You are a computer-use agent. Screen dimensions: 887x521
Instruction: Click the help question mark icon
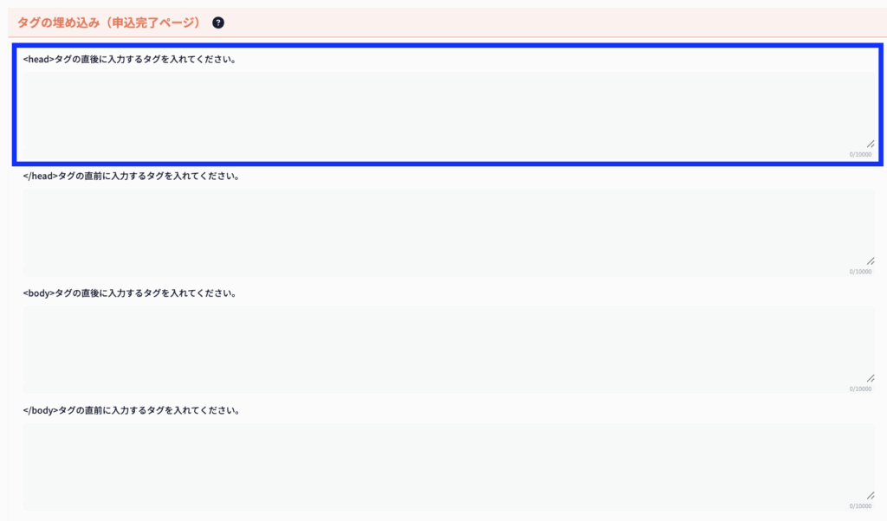(x=218, y=23)
